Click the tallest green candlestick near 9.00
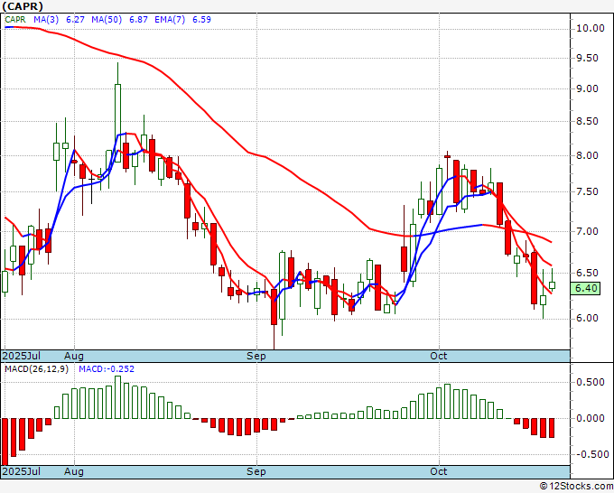This screenshot has width=614, height=493. click(x=117, y=123)
